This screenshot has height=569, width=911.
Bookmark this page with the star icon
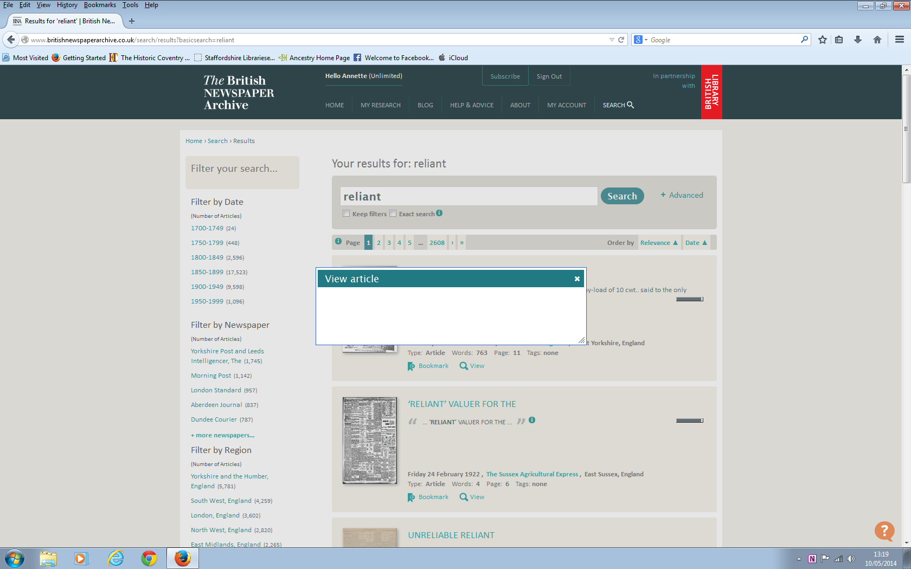(x=823, y=40)
